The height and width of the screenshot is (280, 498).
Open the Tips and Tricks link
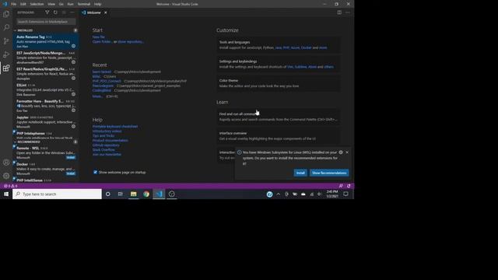pos(103,135)
